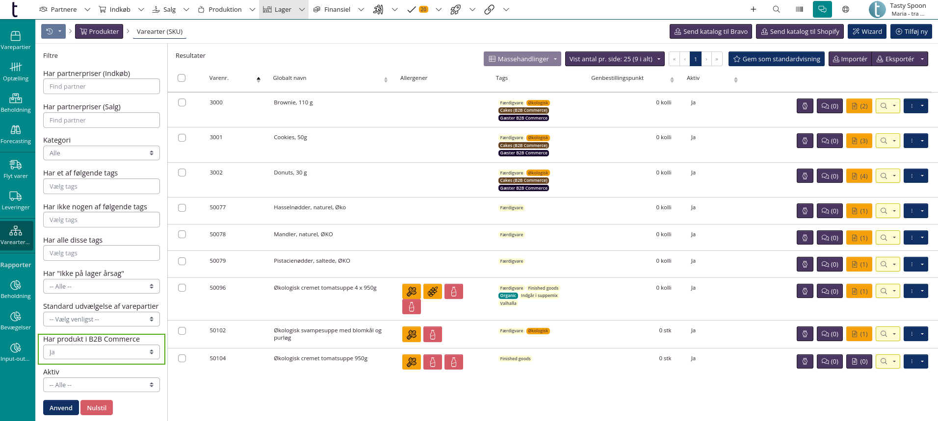
Task: Open Flyt varer truck icon
Action: (x=16, y=169)
